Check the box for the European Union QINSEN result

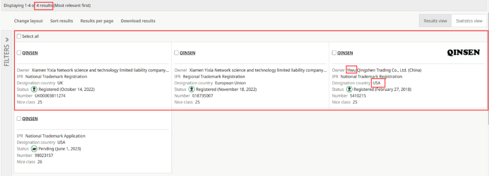[177, 52]
